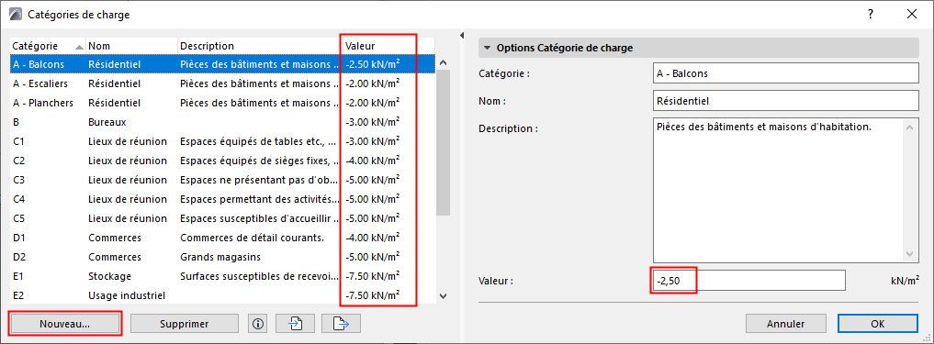Sort by the Catégorie column header
Viewport: 934px width, 344px height.
[48, 46]
